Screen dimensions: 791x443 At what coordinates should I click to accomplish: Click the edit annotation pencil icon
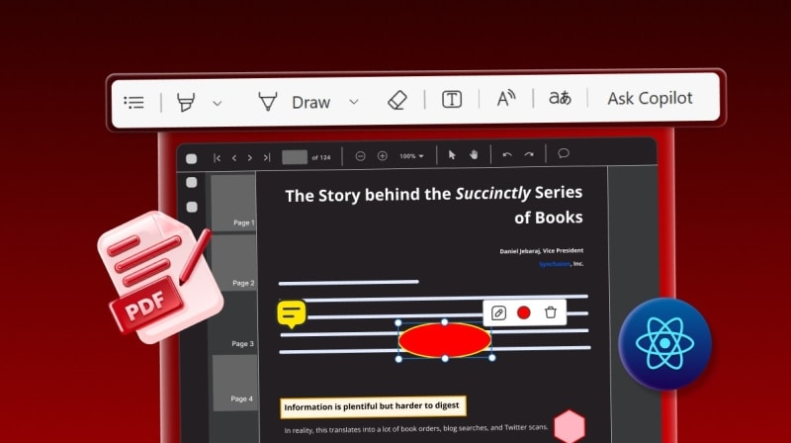click(x=499, y=312)
